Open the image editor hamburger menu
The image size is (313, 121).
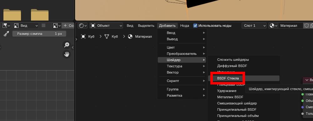pos(44,26)
